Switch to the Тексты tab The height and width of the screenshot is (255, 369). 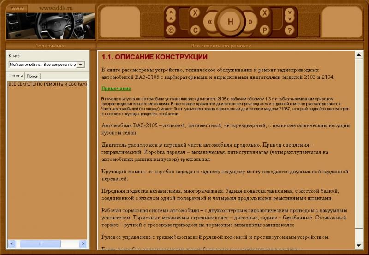tap(16, 76)
